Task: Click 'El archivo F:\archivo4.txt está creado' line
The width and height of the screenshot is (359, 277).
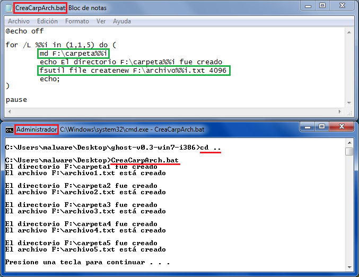Action: [x=85, y=230]
